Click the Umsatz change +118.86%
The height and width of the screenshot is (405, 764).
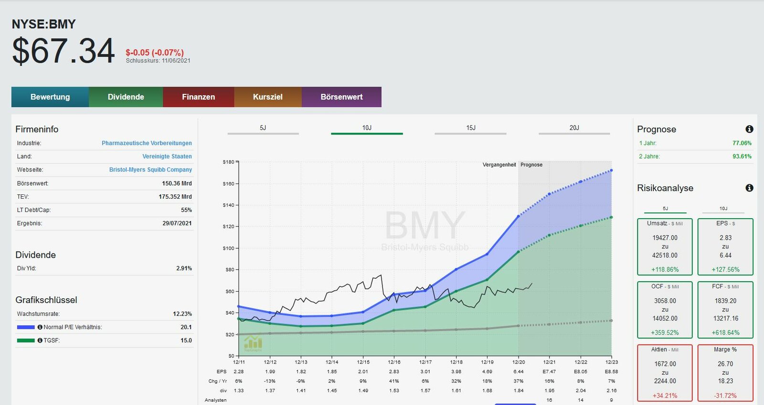665,270
